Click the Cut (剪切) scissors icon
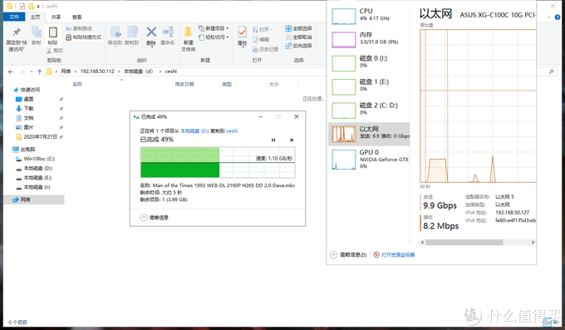 pos(50,51)
